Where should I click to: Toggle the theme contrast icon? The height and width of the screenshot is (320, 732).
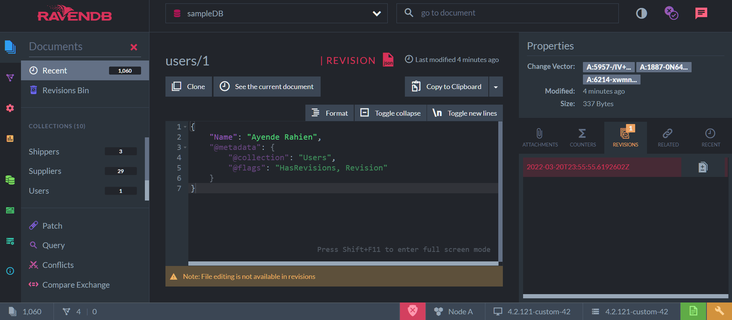click(x=641, y=14)
